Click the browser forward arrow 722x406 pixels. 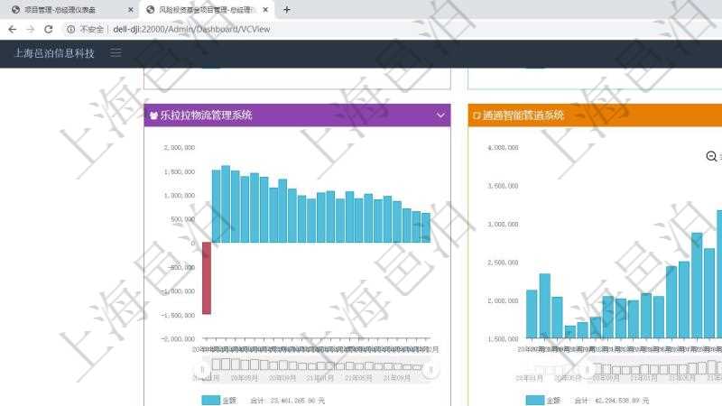coord(31,29)
